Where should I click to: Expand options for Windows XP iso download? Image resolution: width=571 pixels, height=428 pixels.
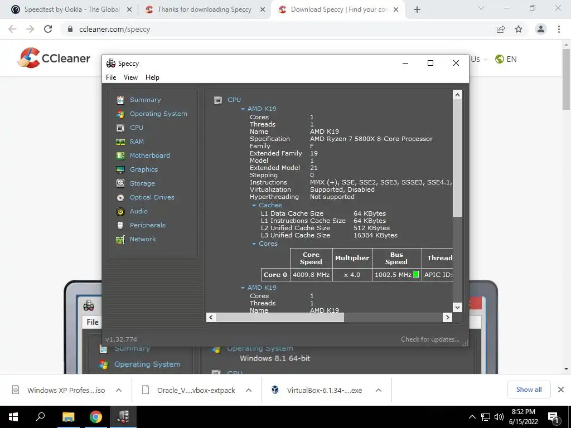pos(119,390)
